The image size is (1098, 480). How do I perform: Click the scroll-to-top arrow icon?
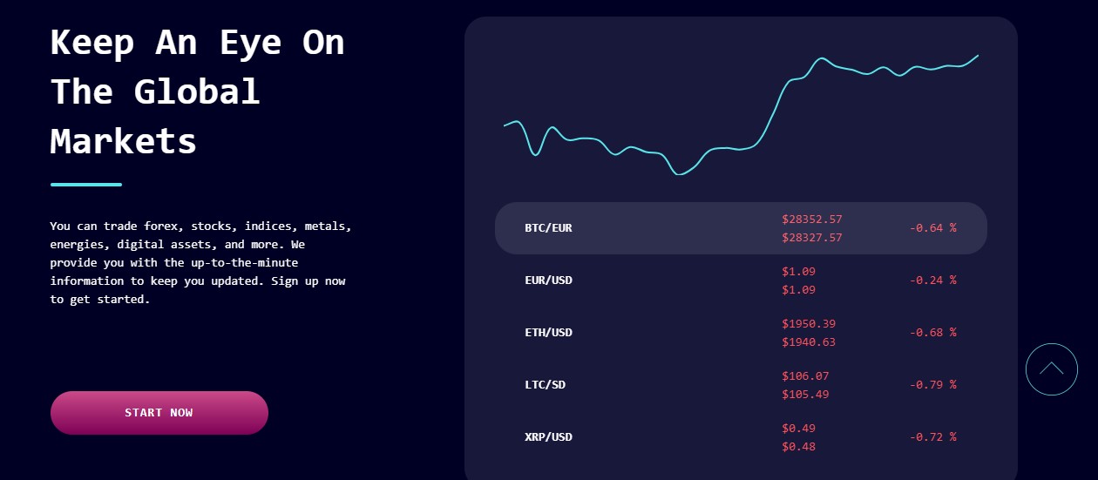pos(1052,369)
